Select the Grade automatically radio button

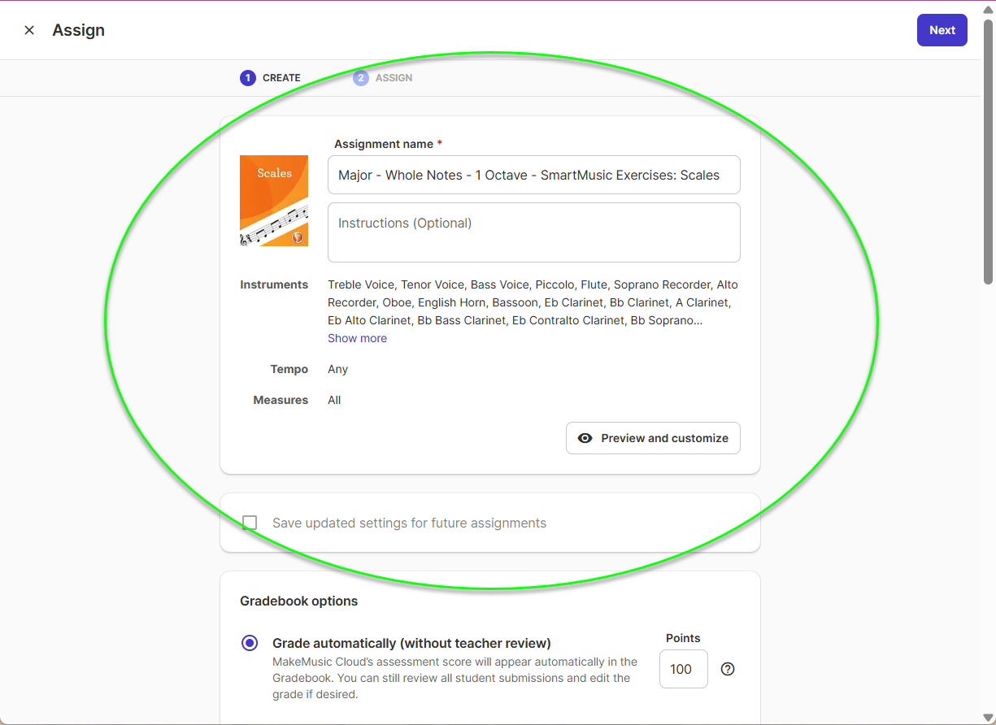pyautogui.click(x=250, y=643)
